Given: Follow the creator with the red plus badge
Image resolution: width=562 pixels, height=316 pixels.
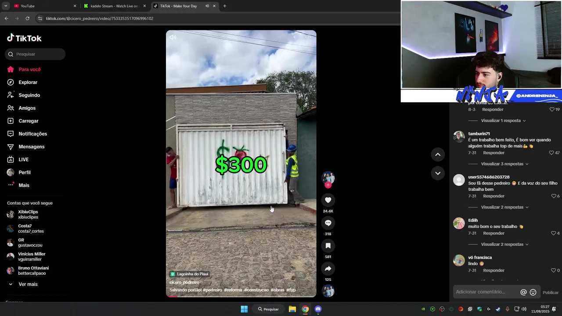Looking at the screenshot, I should click(328, 185).
